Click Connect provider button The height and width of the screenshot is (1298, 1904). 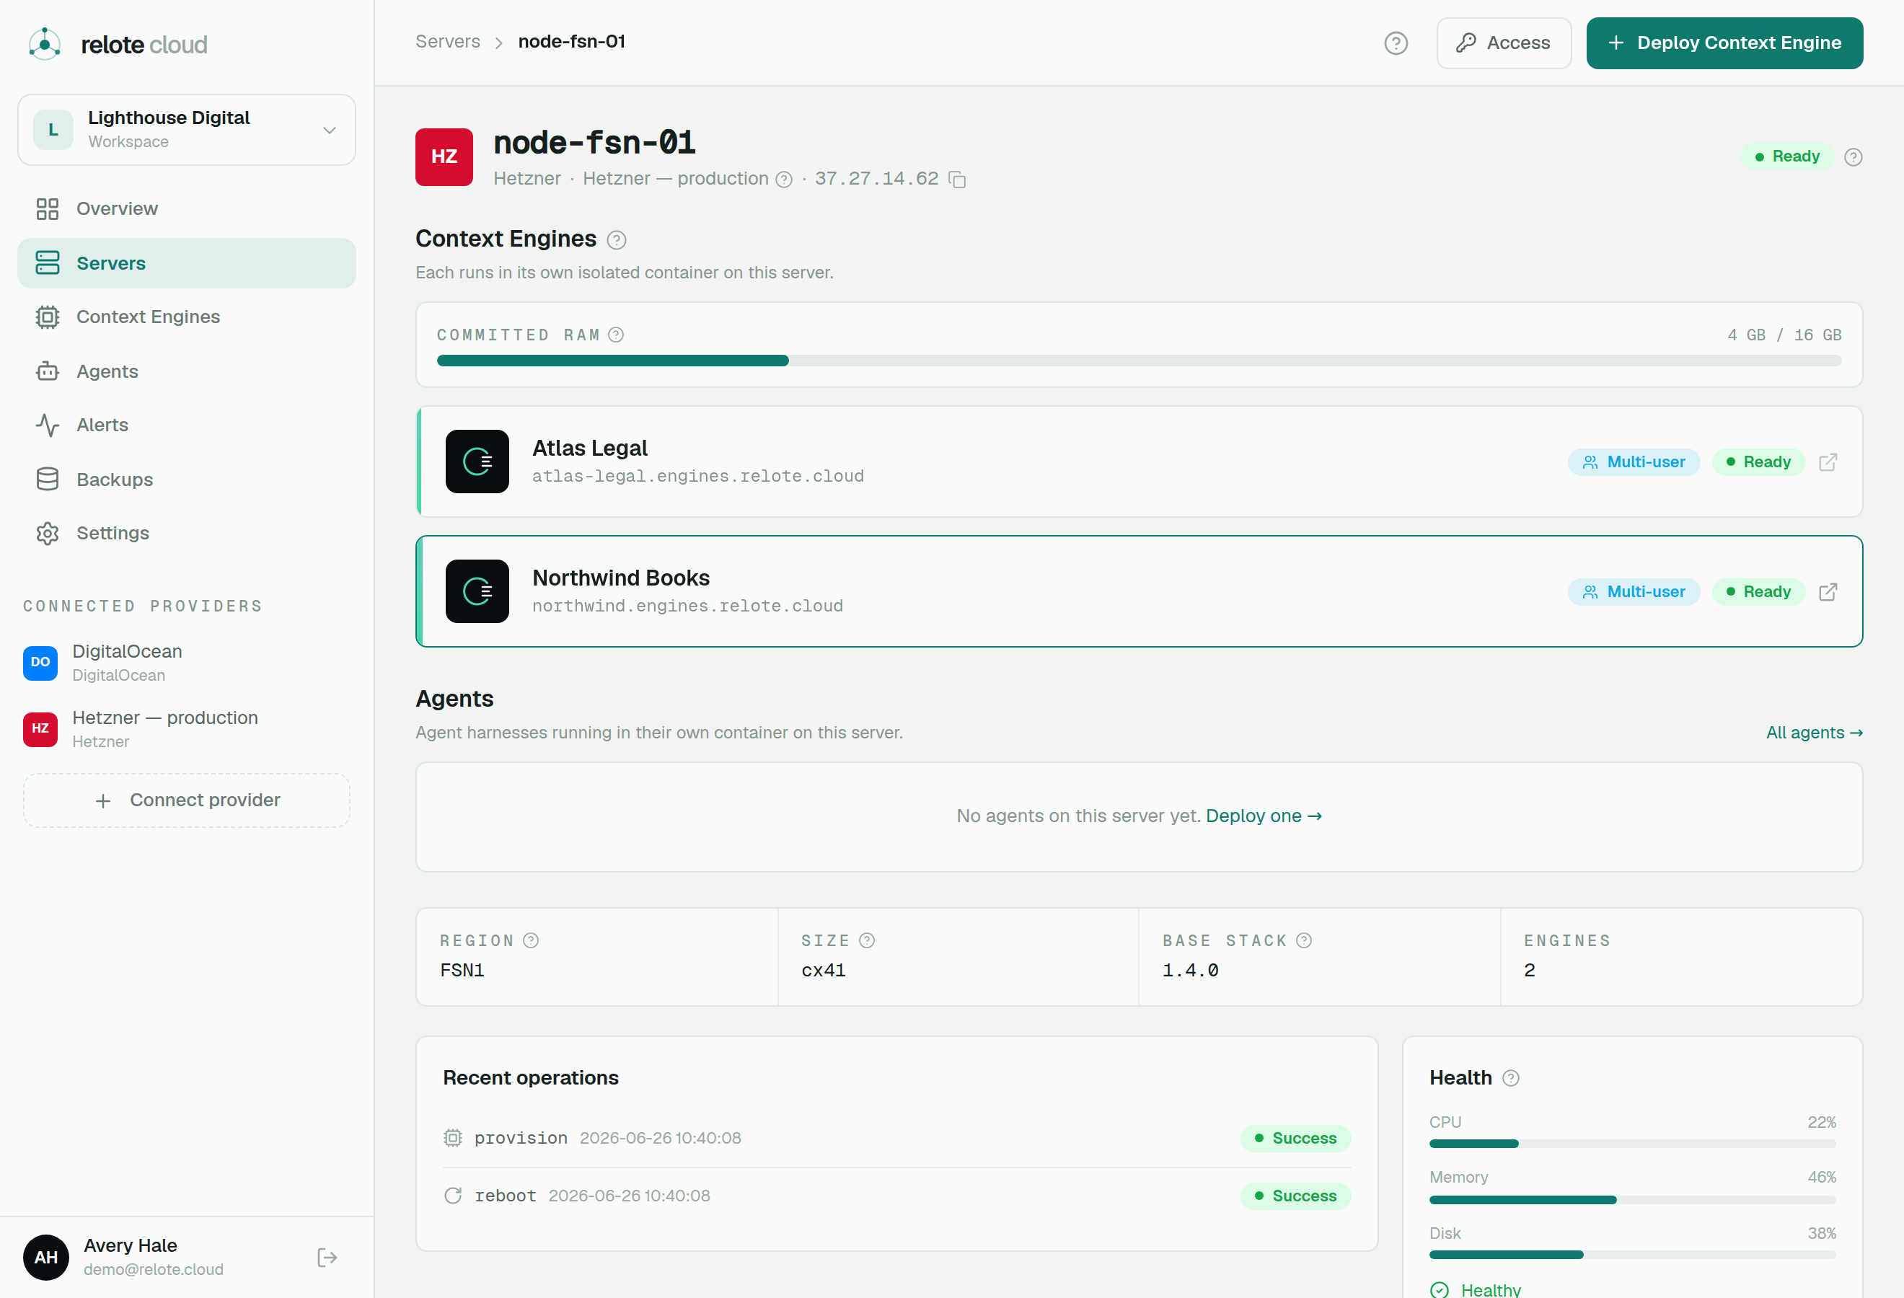[x=187, y=800]
